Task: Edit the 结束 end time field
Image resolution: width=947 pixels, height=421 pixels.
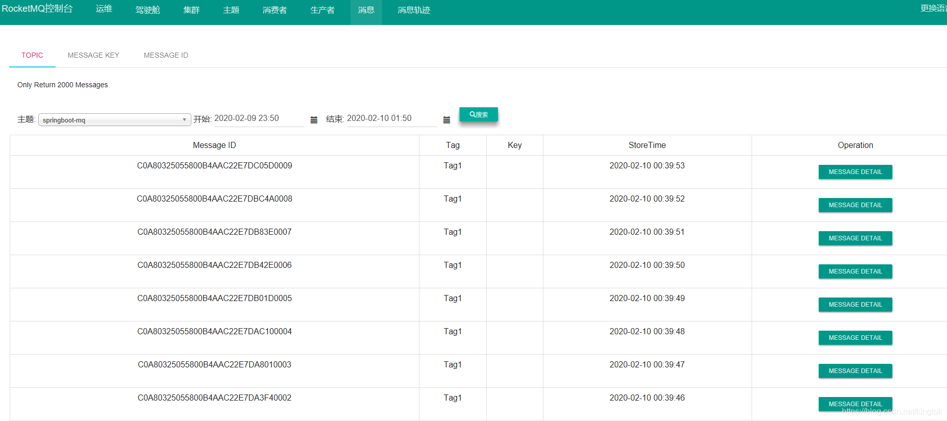Action: tap(392, 118)
